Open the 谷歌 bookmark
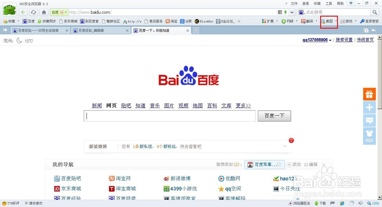382x207 pixels. coord(186,21)
